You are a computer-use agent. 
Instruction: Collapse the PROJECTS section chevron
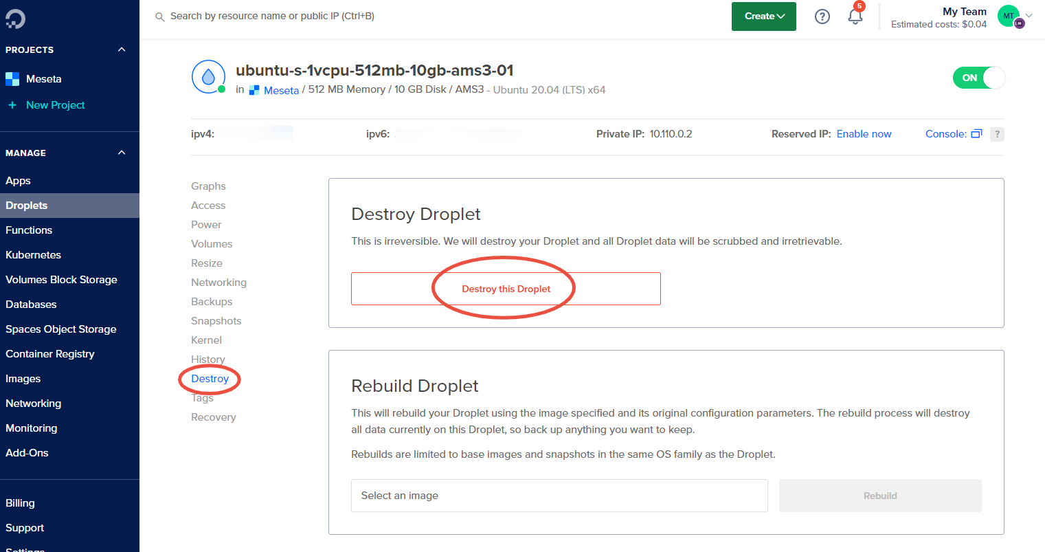click(x=122, y=49)
